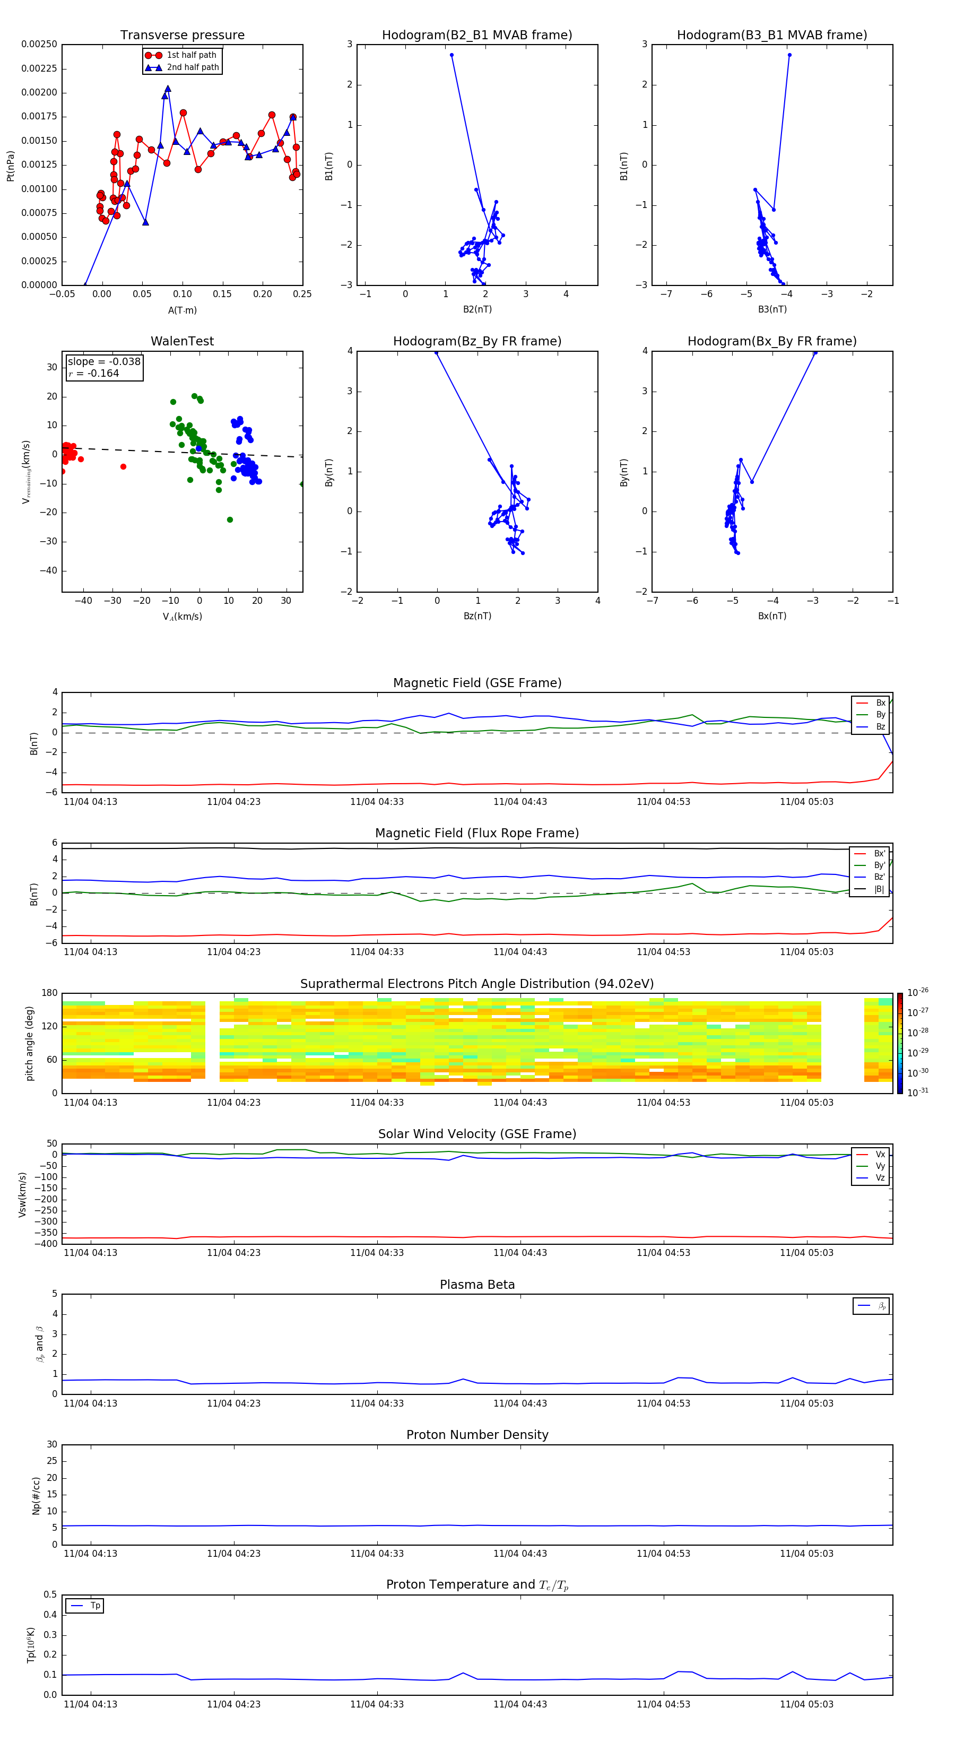Click the "A(T·m)" x-axis label
Image resolution: width=955 pixels, height=1751 pixels.
pos(182,310)
